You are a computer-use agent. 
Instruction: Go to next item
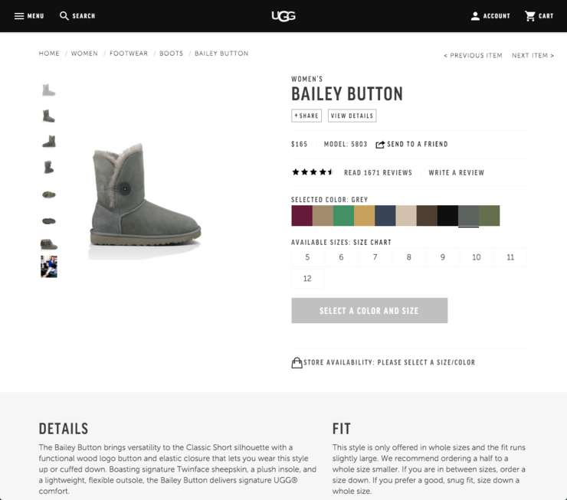[x=533, y=56]
